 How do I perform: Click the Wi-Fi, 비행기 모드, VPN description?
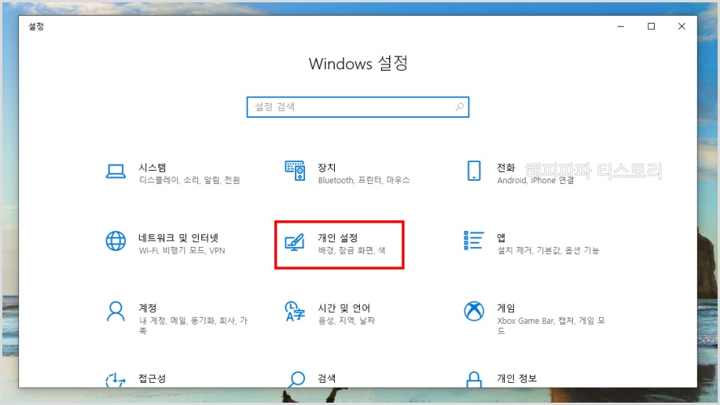click(x=182, y=251)
